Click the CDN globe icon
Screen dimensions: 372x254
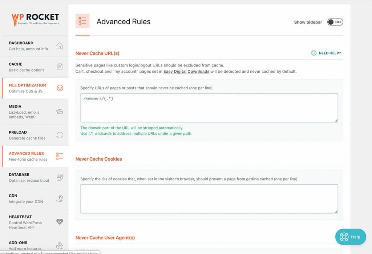[60, 198]
